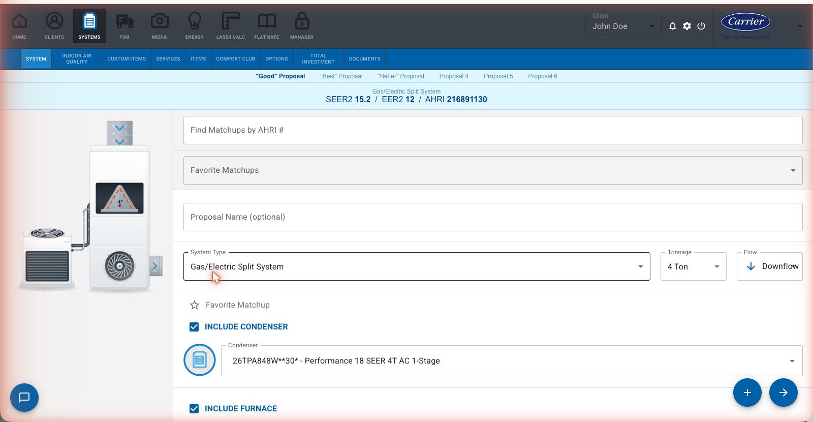Open the Client John Doe dropdown

tap(623, 26)
